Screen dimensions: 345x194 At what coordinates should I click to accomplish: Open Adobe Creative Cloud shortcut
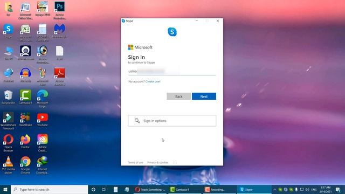[x=43, y=143]
